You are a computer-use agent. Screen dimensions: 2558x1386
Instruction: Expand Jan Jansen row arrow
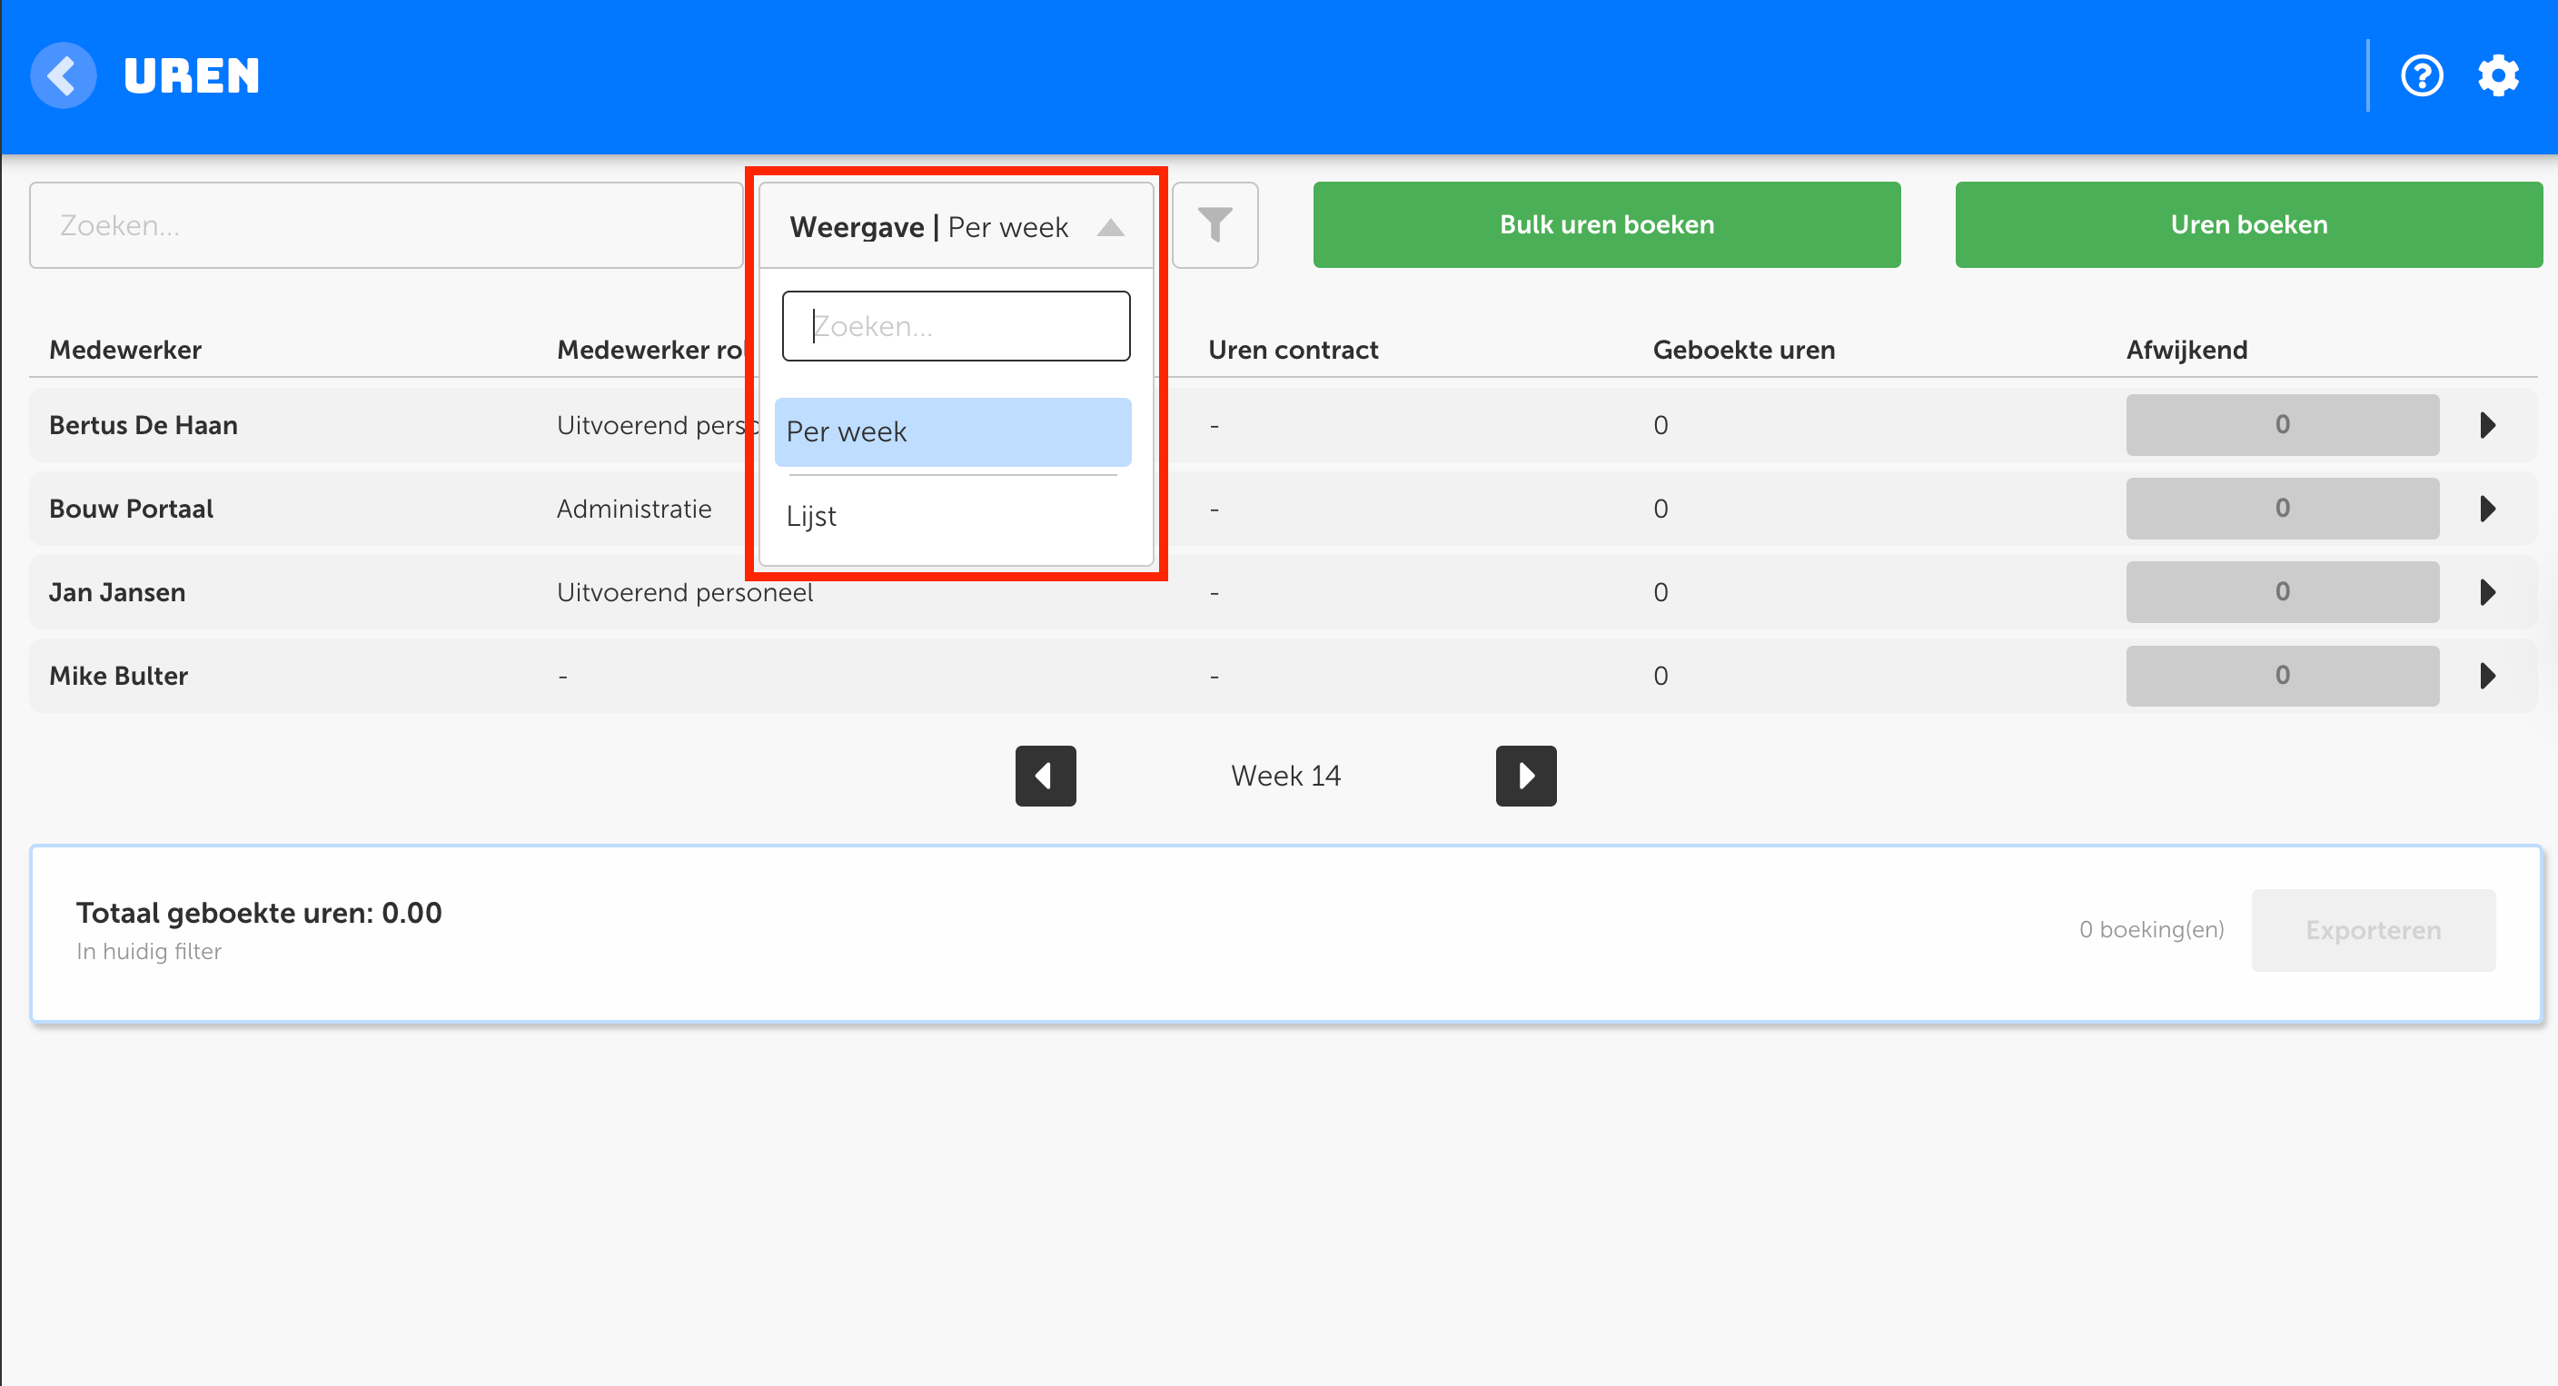tap(2487, 592)
